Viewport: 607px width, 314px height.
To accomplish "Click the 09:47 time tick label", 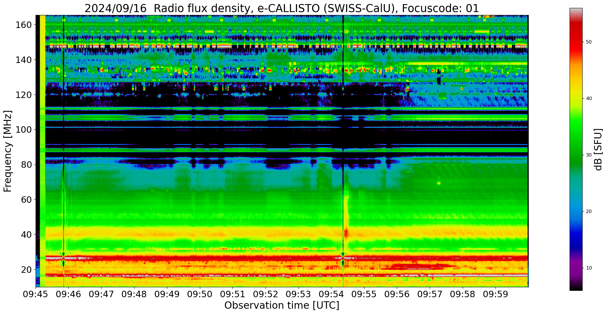I will click(x=101, y=294).
